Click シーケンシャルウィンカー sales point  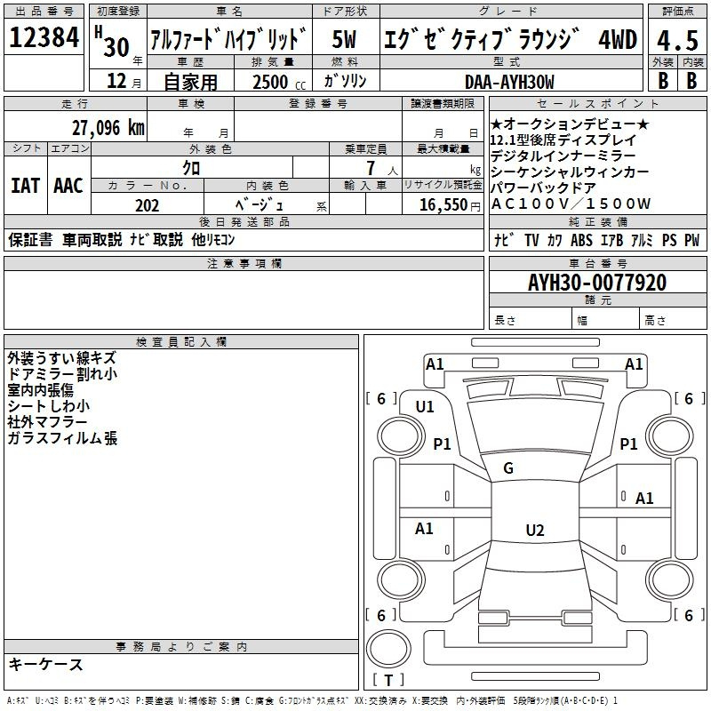coord(570,172)
